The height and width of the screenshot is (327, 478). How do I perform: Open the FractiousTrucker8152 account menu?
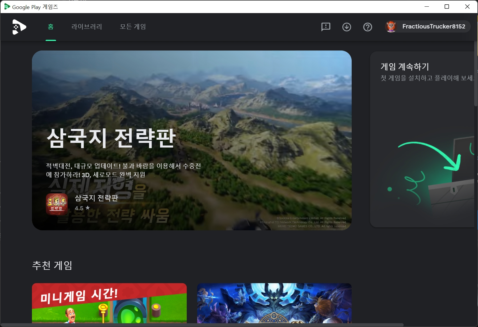[x=427, y=26]
